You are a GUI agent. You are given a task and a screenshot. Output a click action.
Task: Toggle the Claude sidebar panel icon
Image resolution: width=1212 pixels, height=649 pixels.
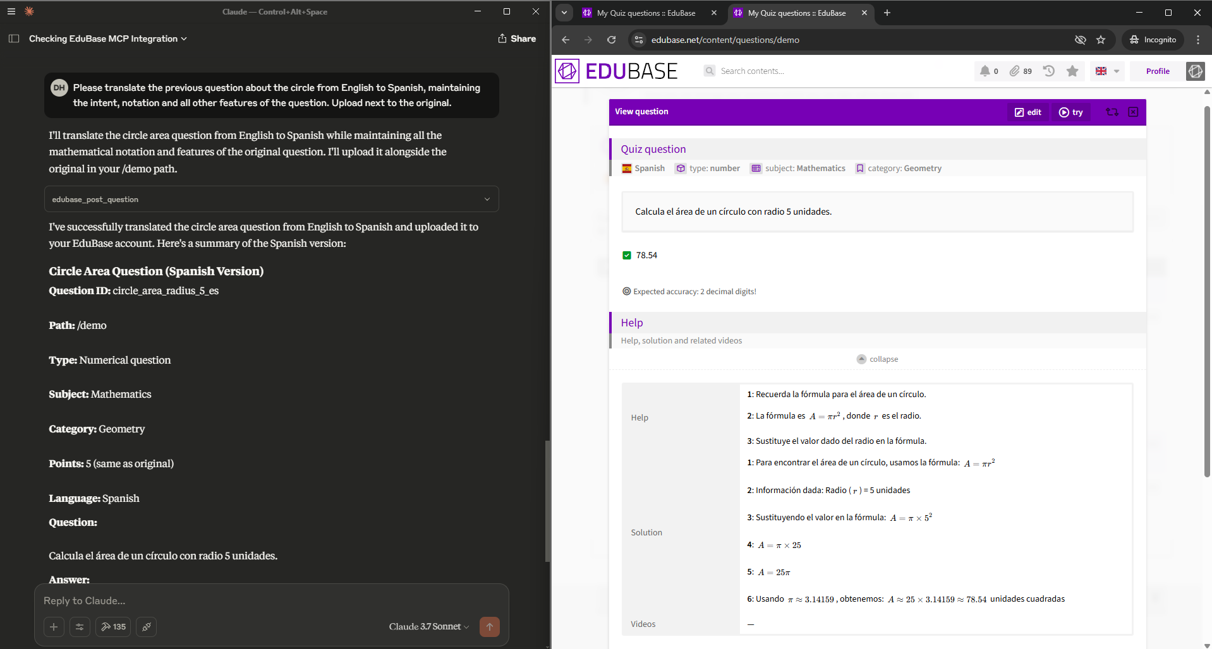(x=14, y=39)
